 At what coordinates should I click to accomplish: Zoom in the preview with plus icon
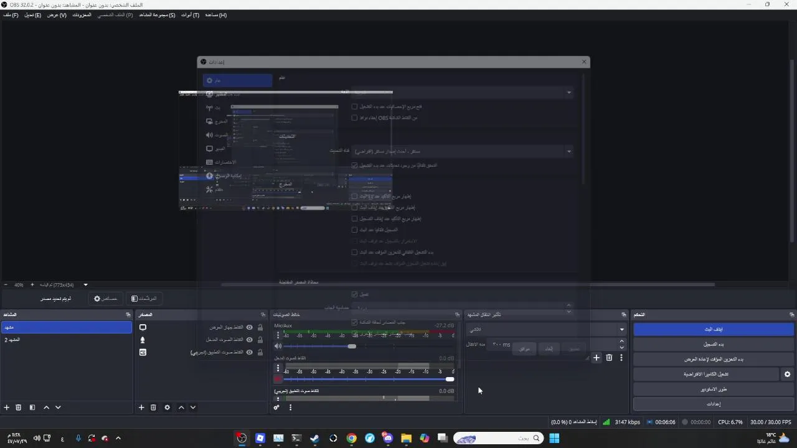[x=32, y=285]
